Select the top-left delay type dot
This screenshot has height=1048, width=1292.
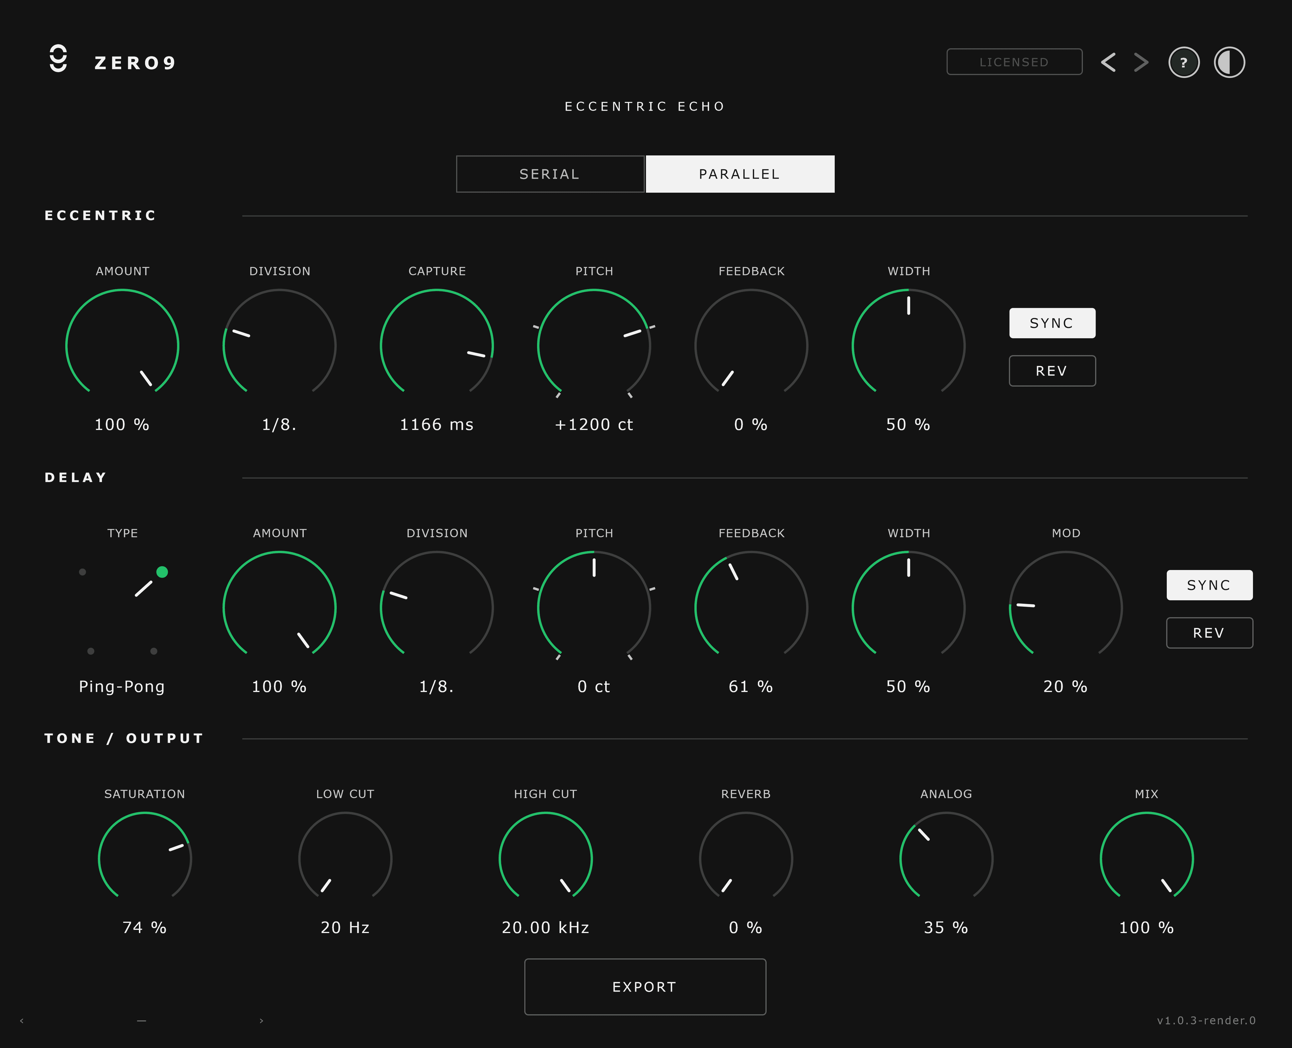click(x=83, y=572)
